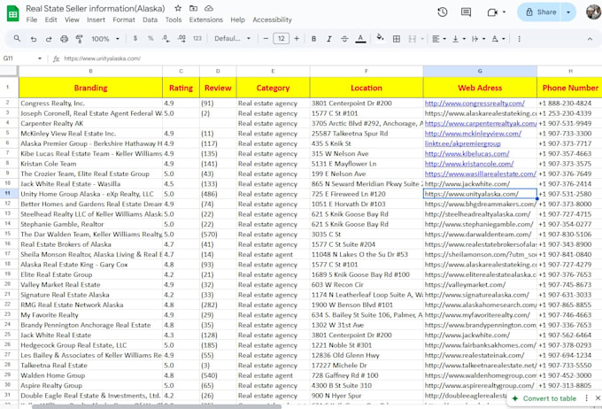Open the move to folder icon
602x409 pixels.
point(194,8)
